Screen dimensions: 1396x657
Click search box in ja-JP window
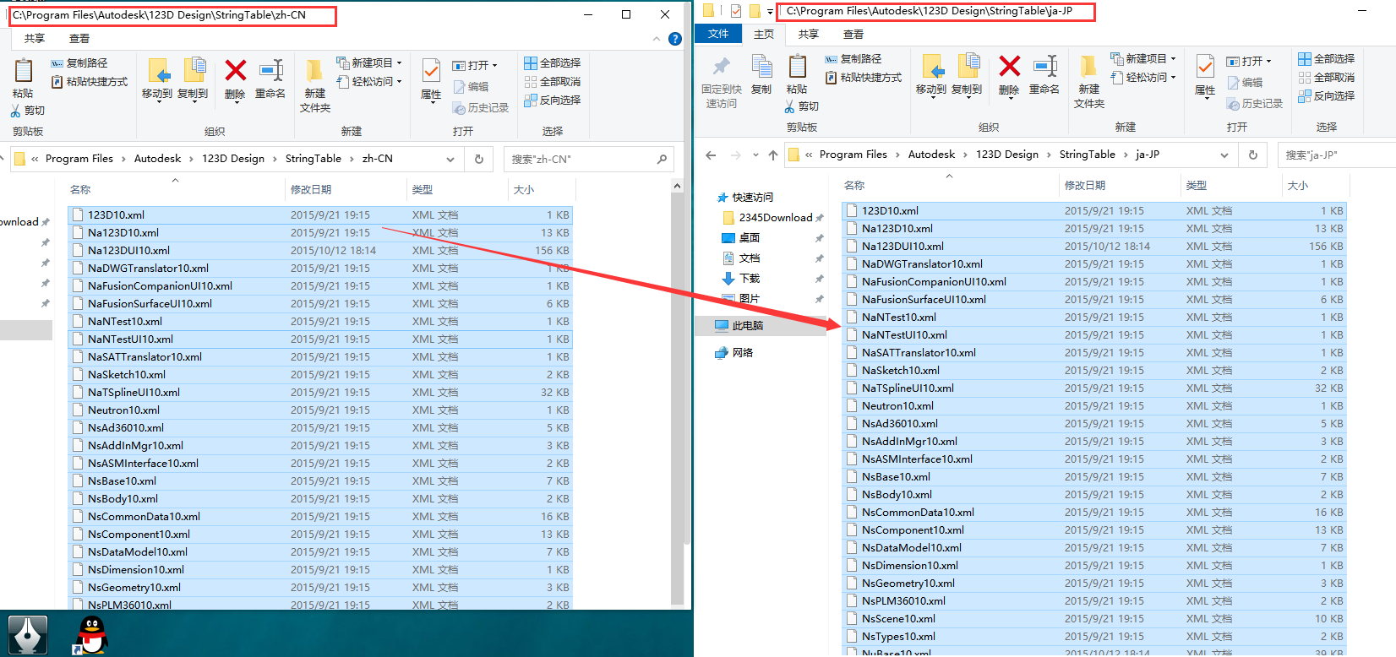click(1337, 155)
